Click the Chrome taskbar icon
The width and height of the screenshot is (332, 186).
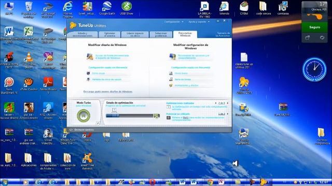coord(210,182)
